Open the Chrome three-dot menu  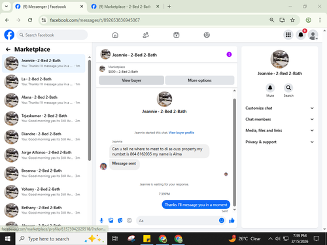[320, 20]
